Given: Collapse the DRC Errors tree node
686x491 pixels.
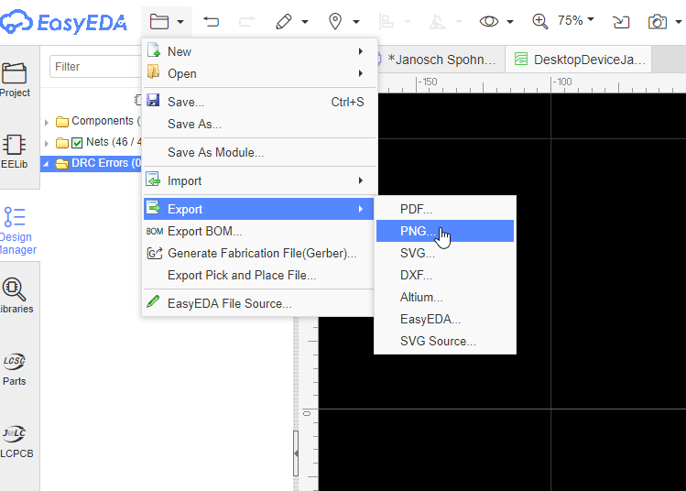Looking at the screenshot, I should [x=46, y=164].
